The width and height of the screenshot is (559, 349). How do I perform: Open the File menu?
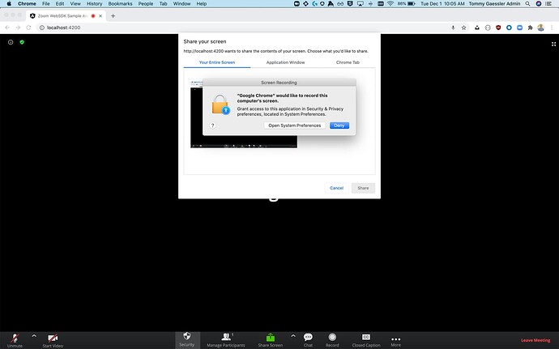click(x=46, y=3)
